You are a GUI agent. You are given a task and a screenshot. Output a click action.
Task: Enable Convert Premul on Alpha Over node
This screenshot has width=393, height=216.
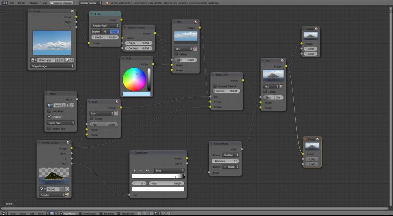tap(215, 86)
